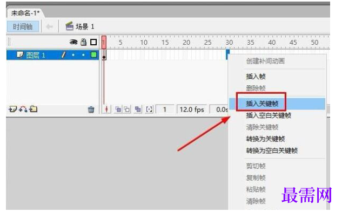
Task: Click the back arrow beside 时间轴
Action: coord(50,26)
